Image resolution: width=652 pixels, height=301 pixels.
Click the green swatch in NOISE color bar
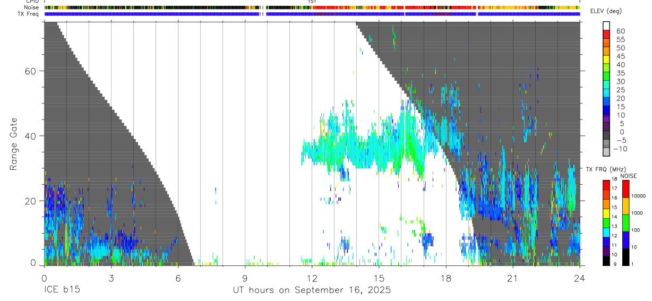[625, 223]
